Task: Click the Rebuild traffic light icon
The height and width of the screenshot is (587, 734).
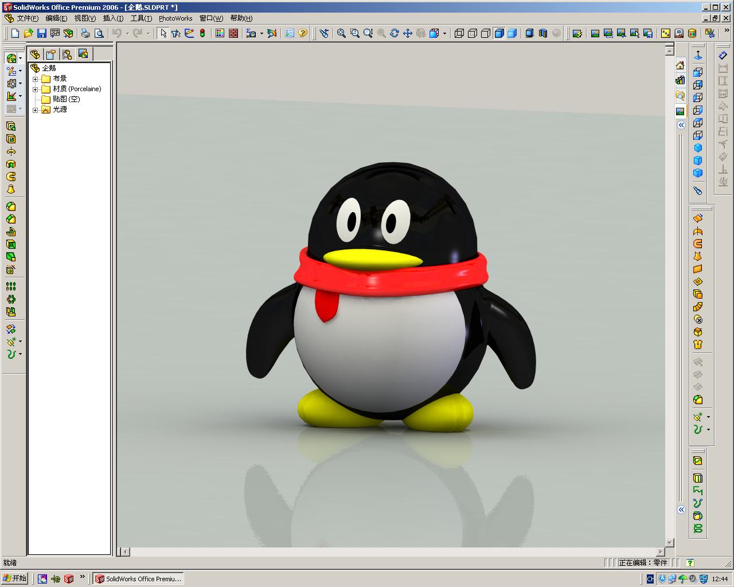Action: pyautogui.click(x=202, y=33)
